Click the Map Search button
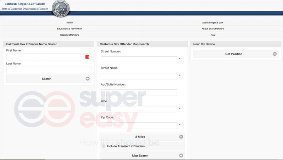The height and width of the screenshot is (160, 283). [142, 156]
